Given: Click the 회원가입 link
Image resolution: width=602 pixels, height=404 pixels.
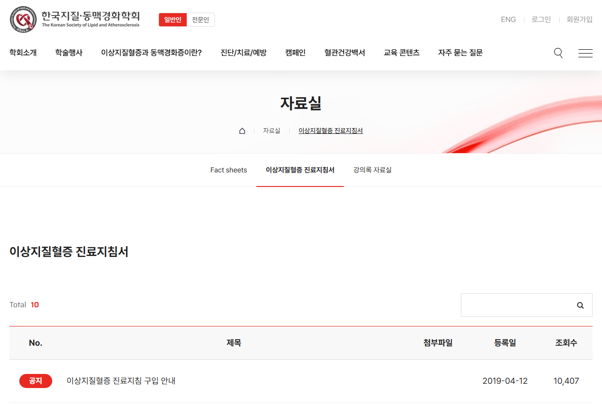Looking at the screenshot, I should [579, 19].
